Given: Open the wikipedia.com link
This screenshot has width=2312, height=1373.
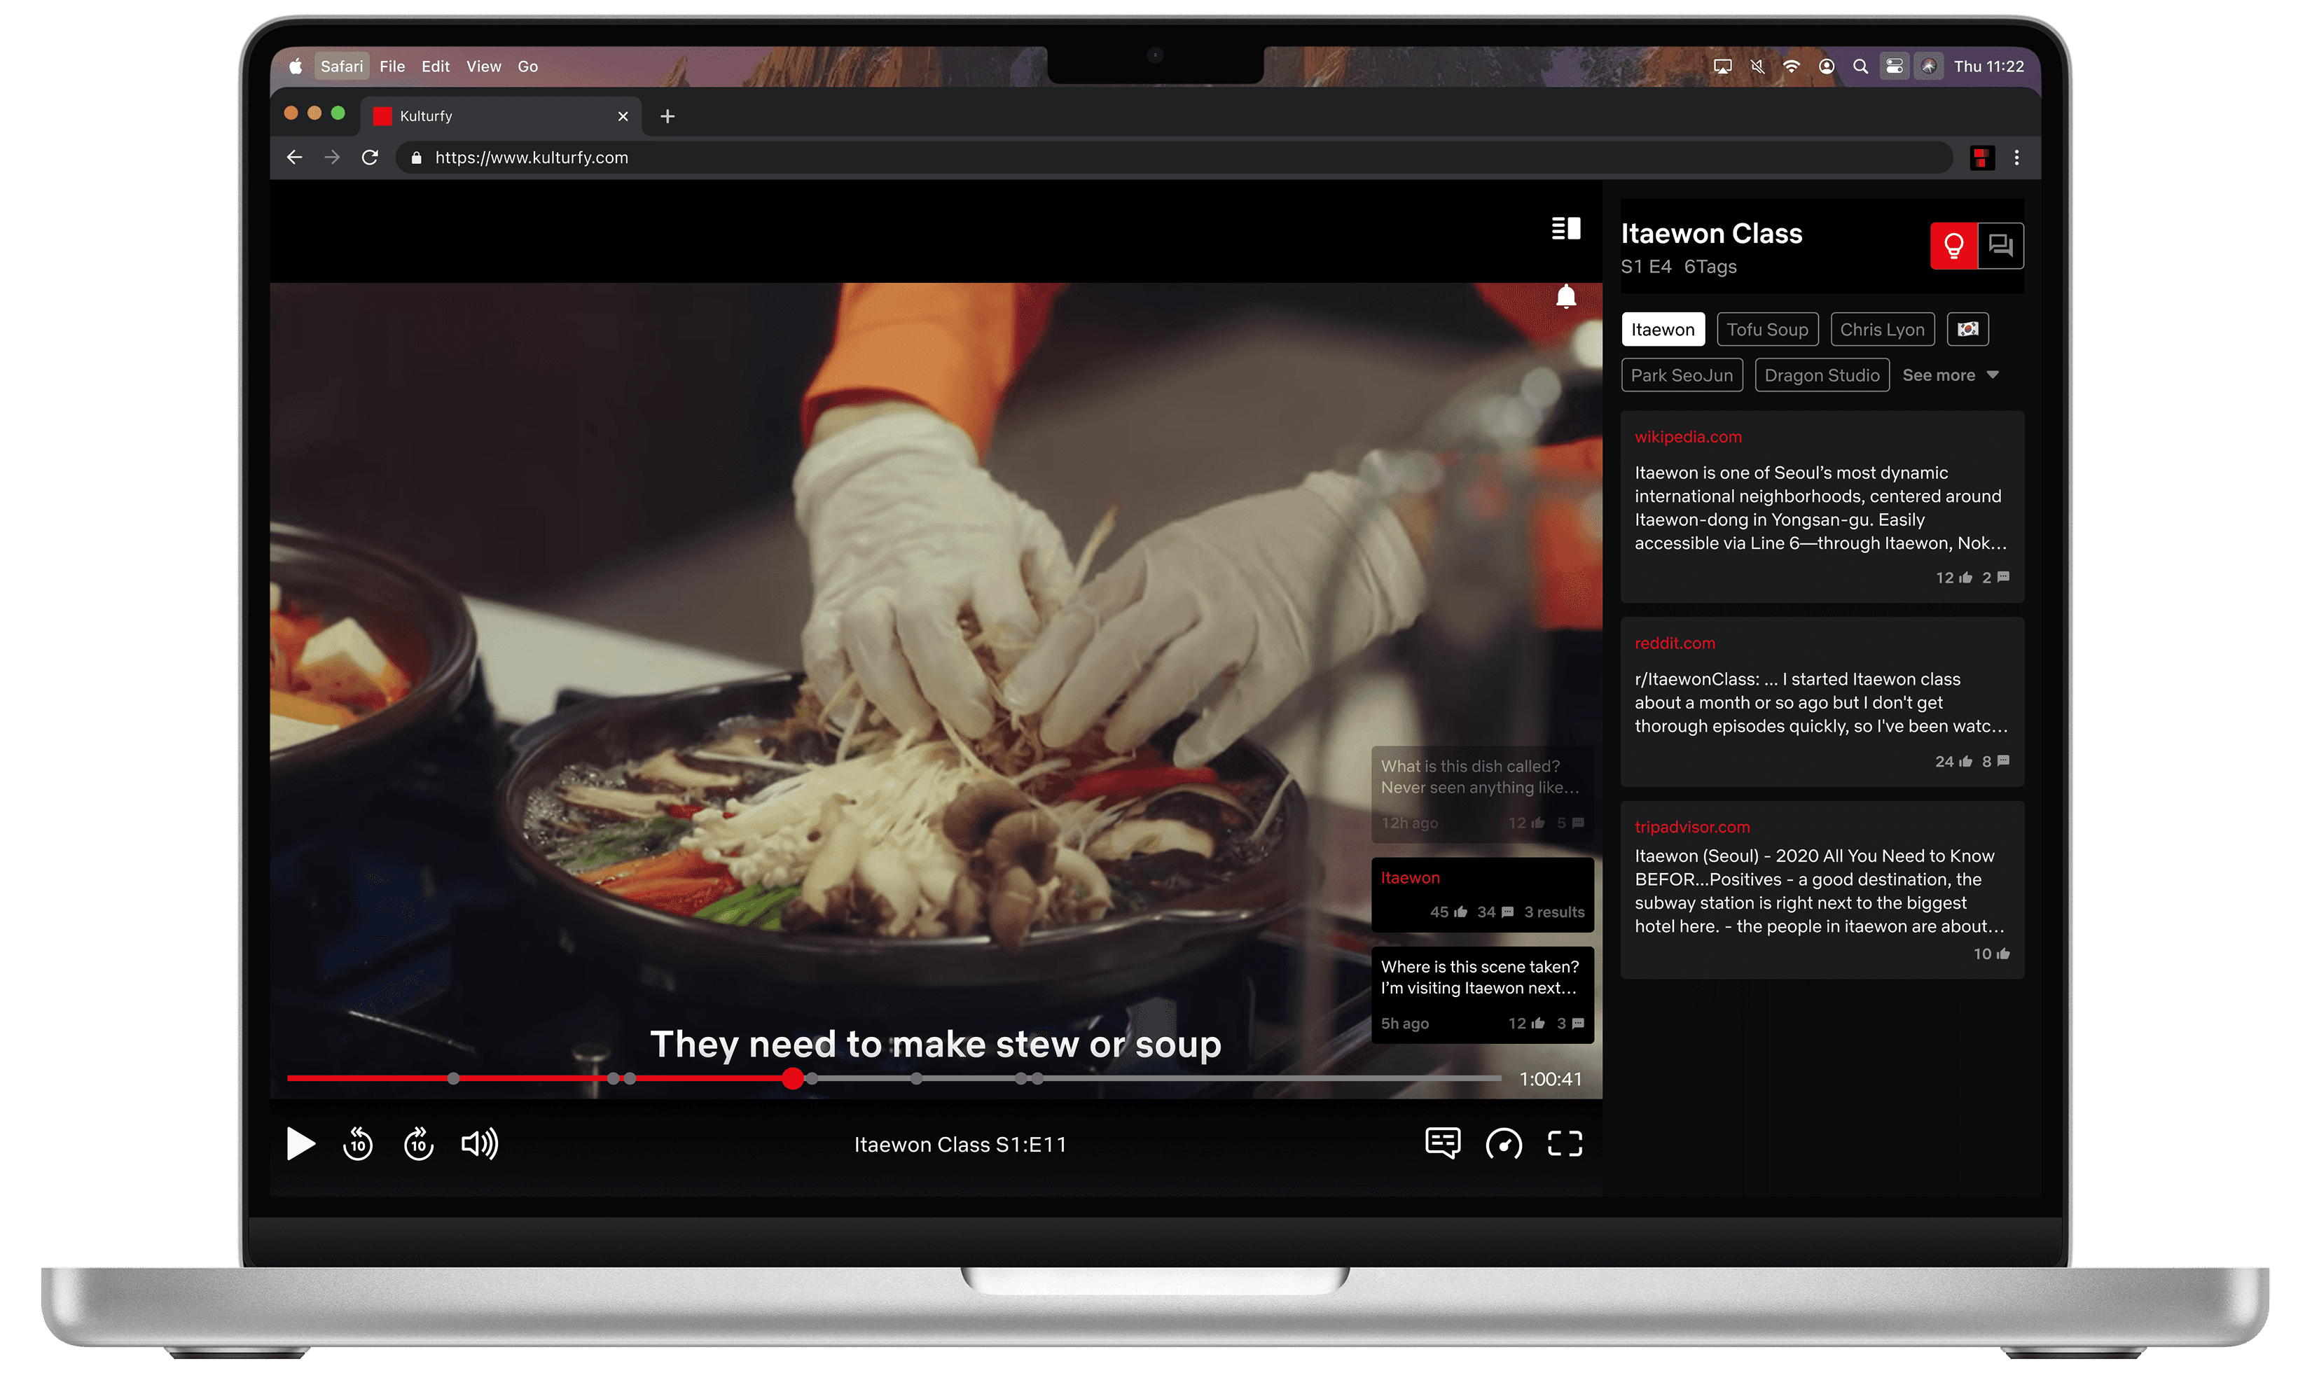Looking at the screenshot, I should (x=1687, y=437).
